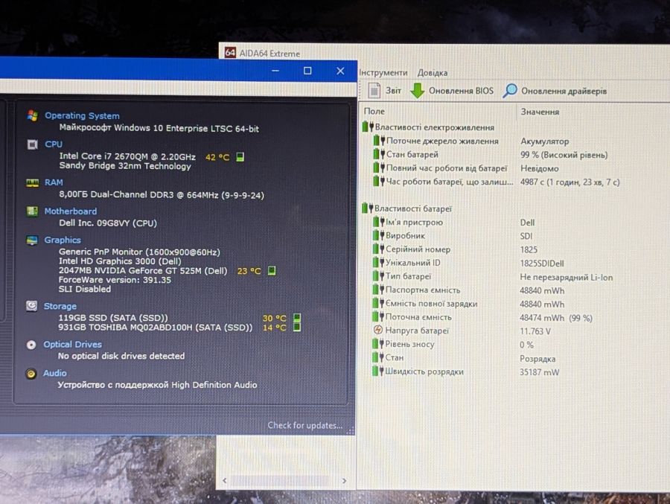Viewport: 670px width, 504px height.
Task: Click the left arrow of horizontal scrollbar
Action: tap(225, 481)
